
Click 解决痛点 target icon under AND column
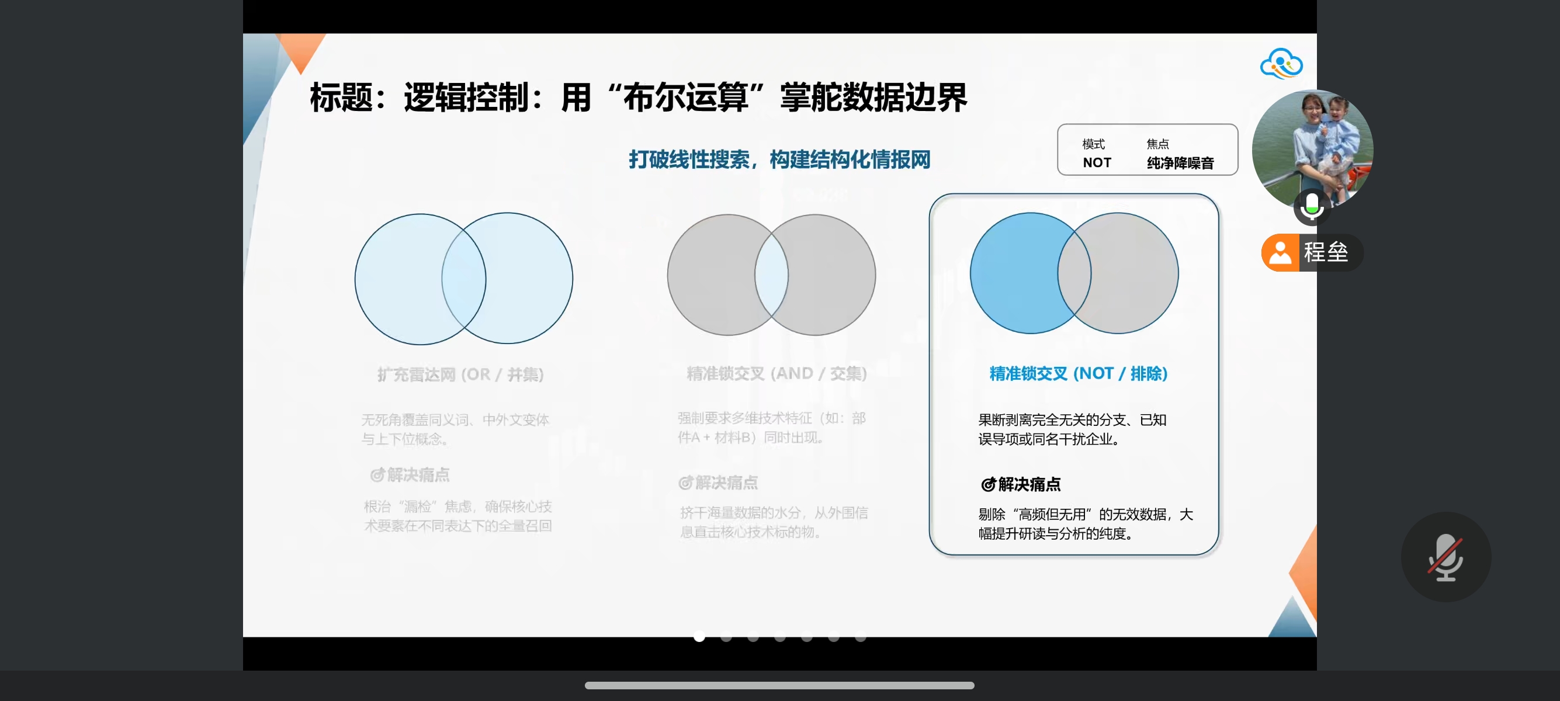685,483
